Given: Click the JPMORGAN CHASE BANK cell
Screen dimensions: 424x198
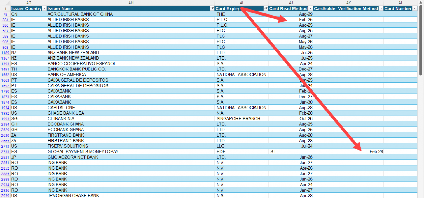Looking at the screenshot, I should 130,196.
